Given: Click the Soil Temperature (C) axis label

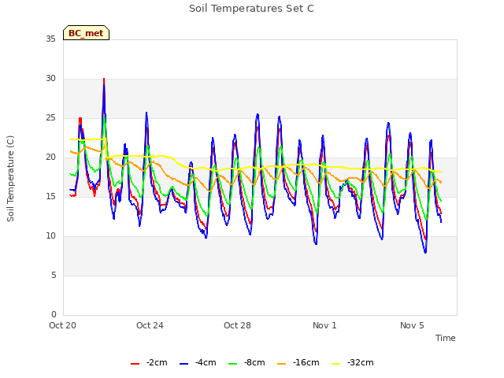Looking at the screenshot, I should (10, 179).
